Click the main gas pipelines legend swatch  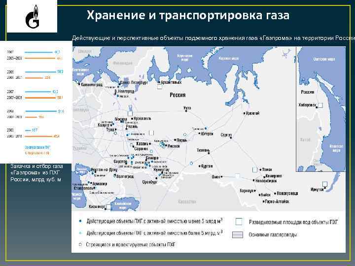[x=238, y=235]
